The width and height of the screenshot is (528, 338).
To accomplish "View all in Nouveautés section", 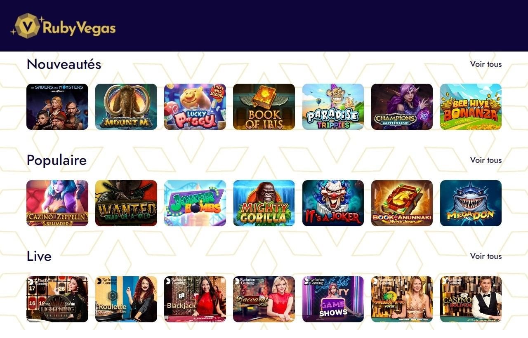I will 486,64.
